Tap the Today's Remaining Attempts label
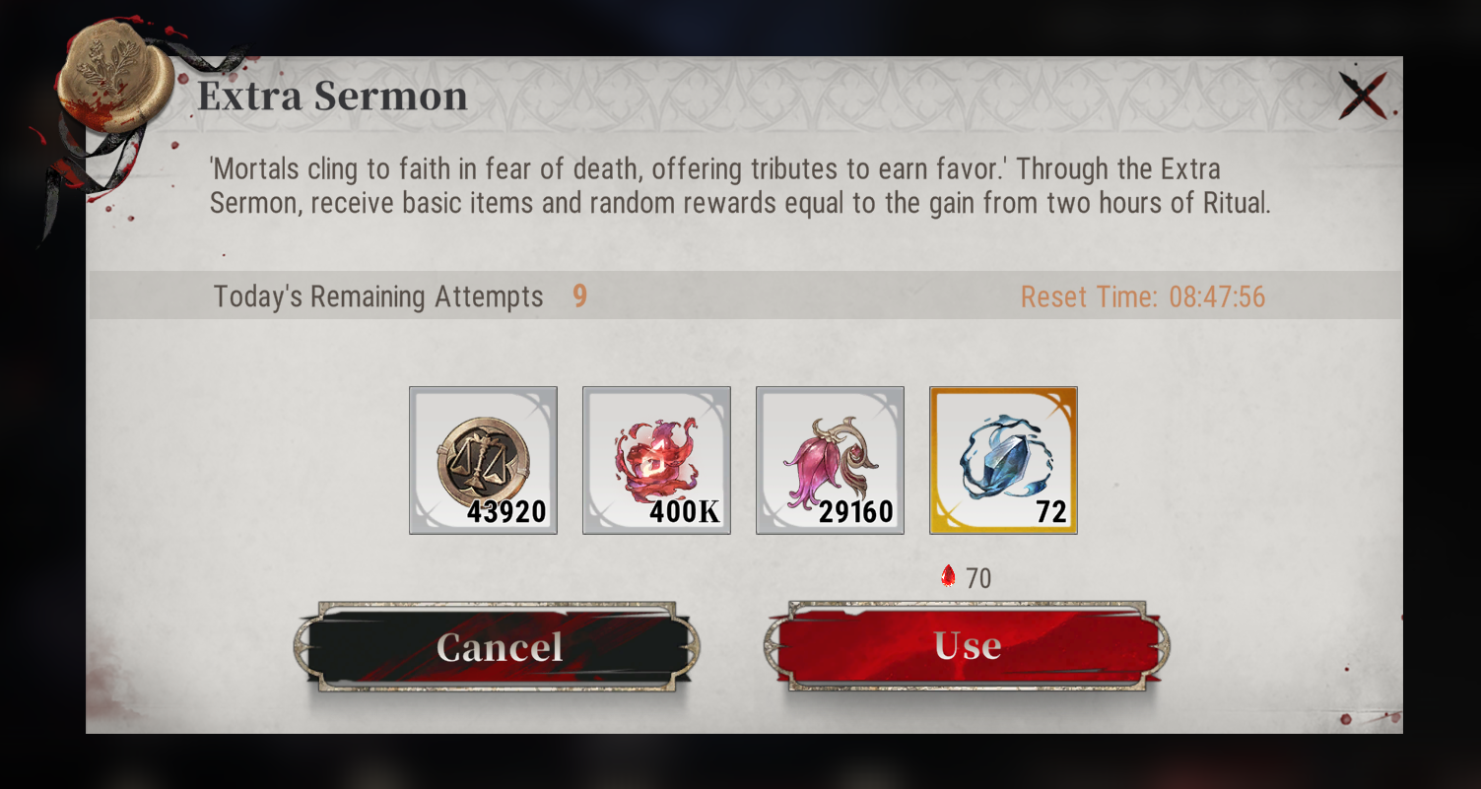 [x=378, y=296]
